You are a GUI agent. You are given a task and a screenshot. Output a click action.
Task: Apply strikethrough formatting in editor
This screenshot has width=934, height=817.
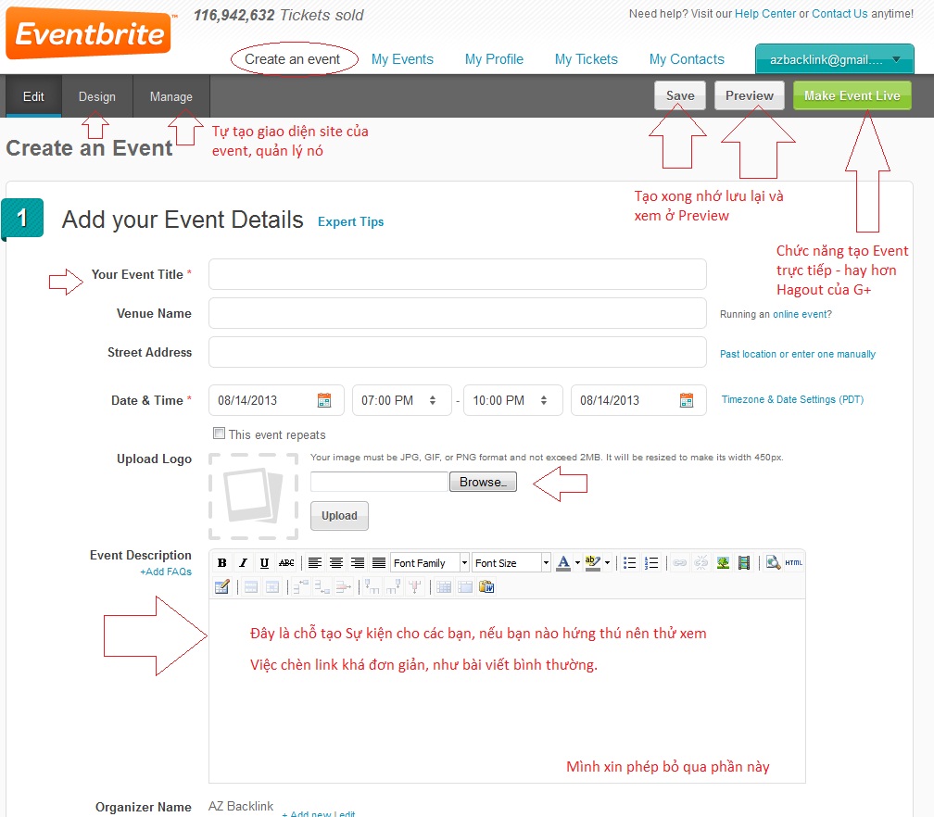[286, 563]
